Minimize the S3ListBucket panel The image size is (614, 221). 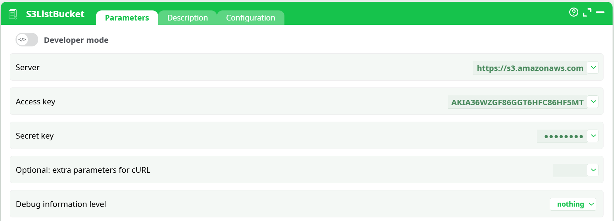click(x=601, y=12)
